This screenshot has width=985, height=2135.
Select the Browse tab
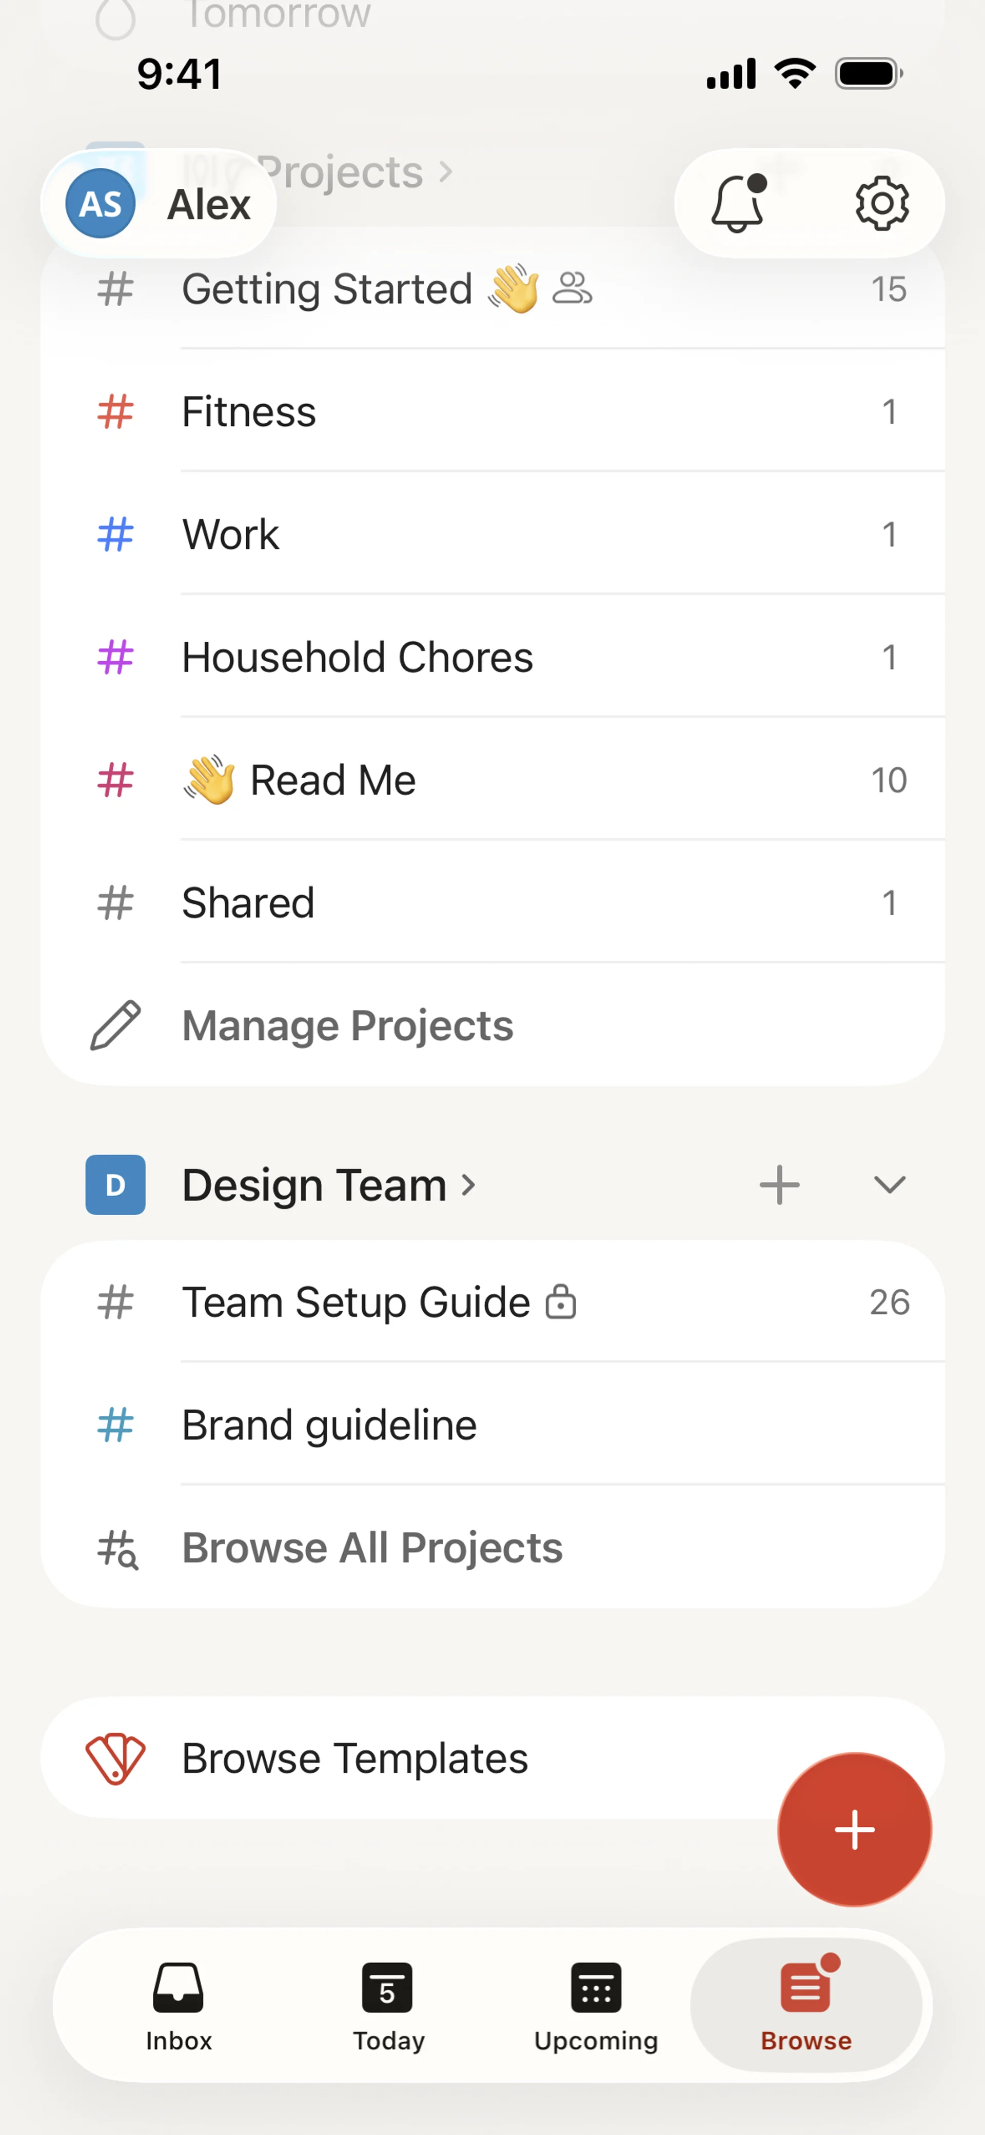pos(805,2004)
